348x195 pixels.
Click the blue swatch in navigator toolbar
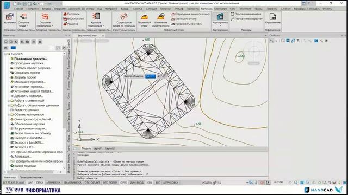13,48
